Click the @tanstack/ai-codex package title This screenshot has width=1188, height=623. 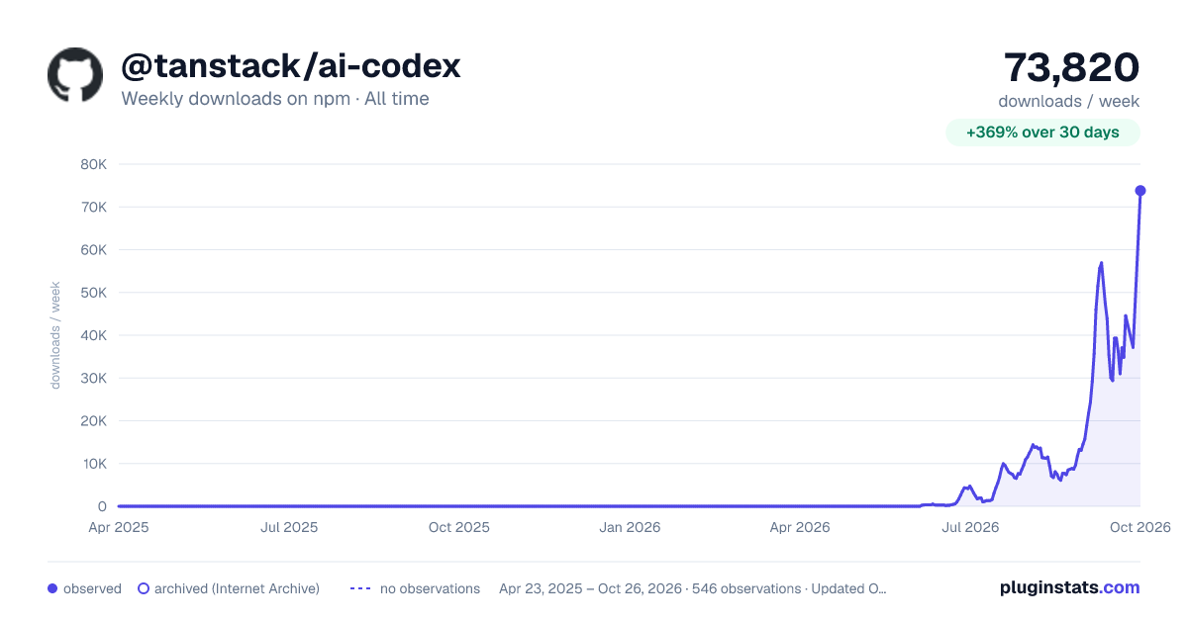click(291, 66)
